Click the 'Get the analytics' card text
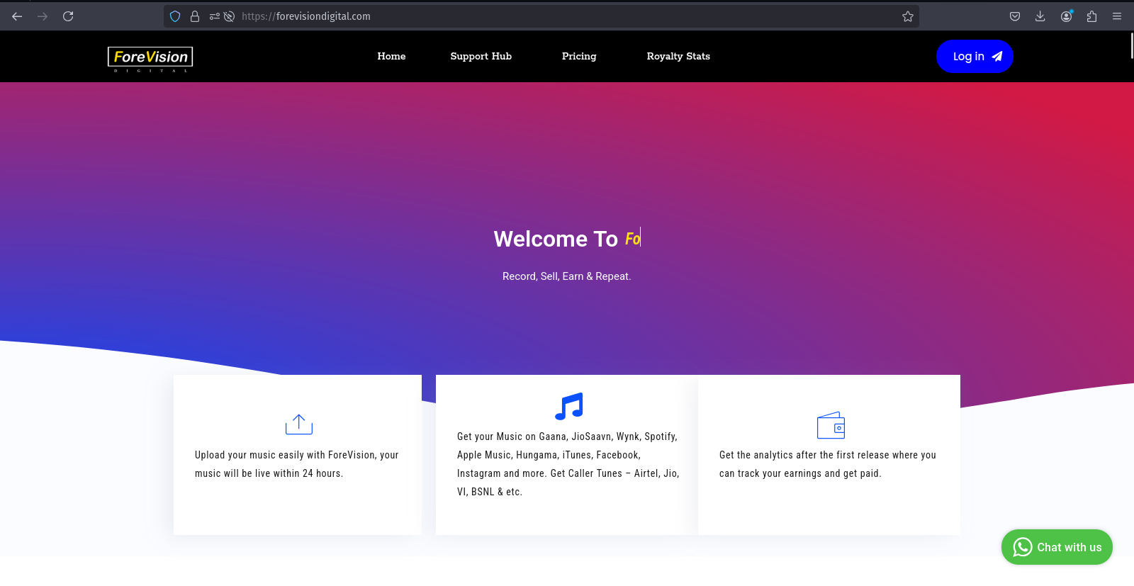Viewport: 1134px width, 586px height. coord(828,464)
